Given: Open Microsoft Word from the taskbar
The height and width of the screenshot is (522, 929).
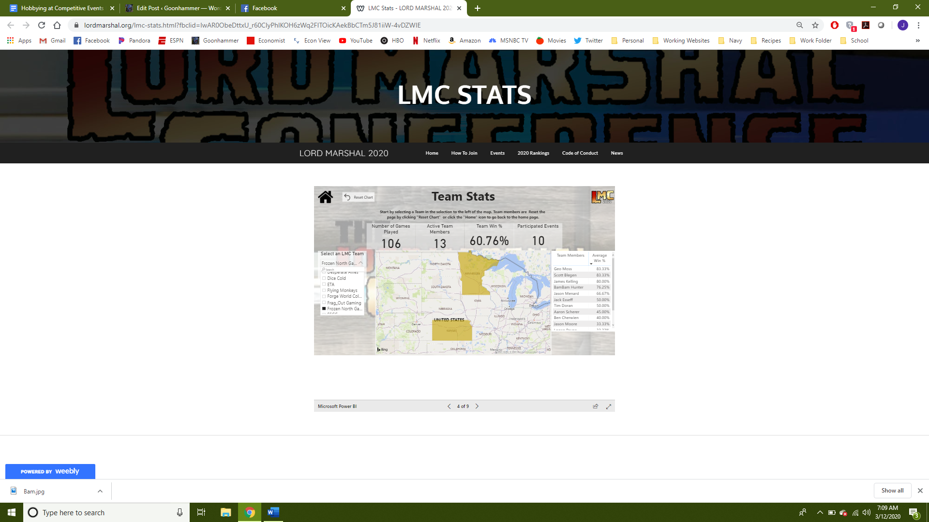Looking at the screenshot, I should coord(273,512).
